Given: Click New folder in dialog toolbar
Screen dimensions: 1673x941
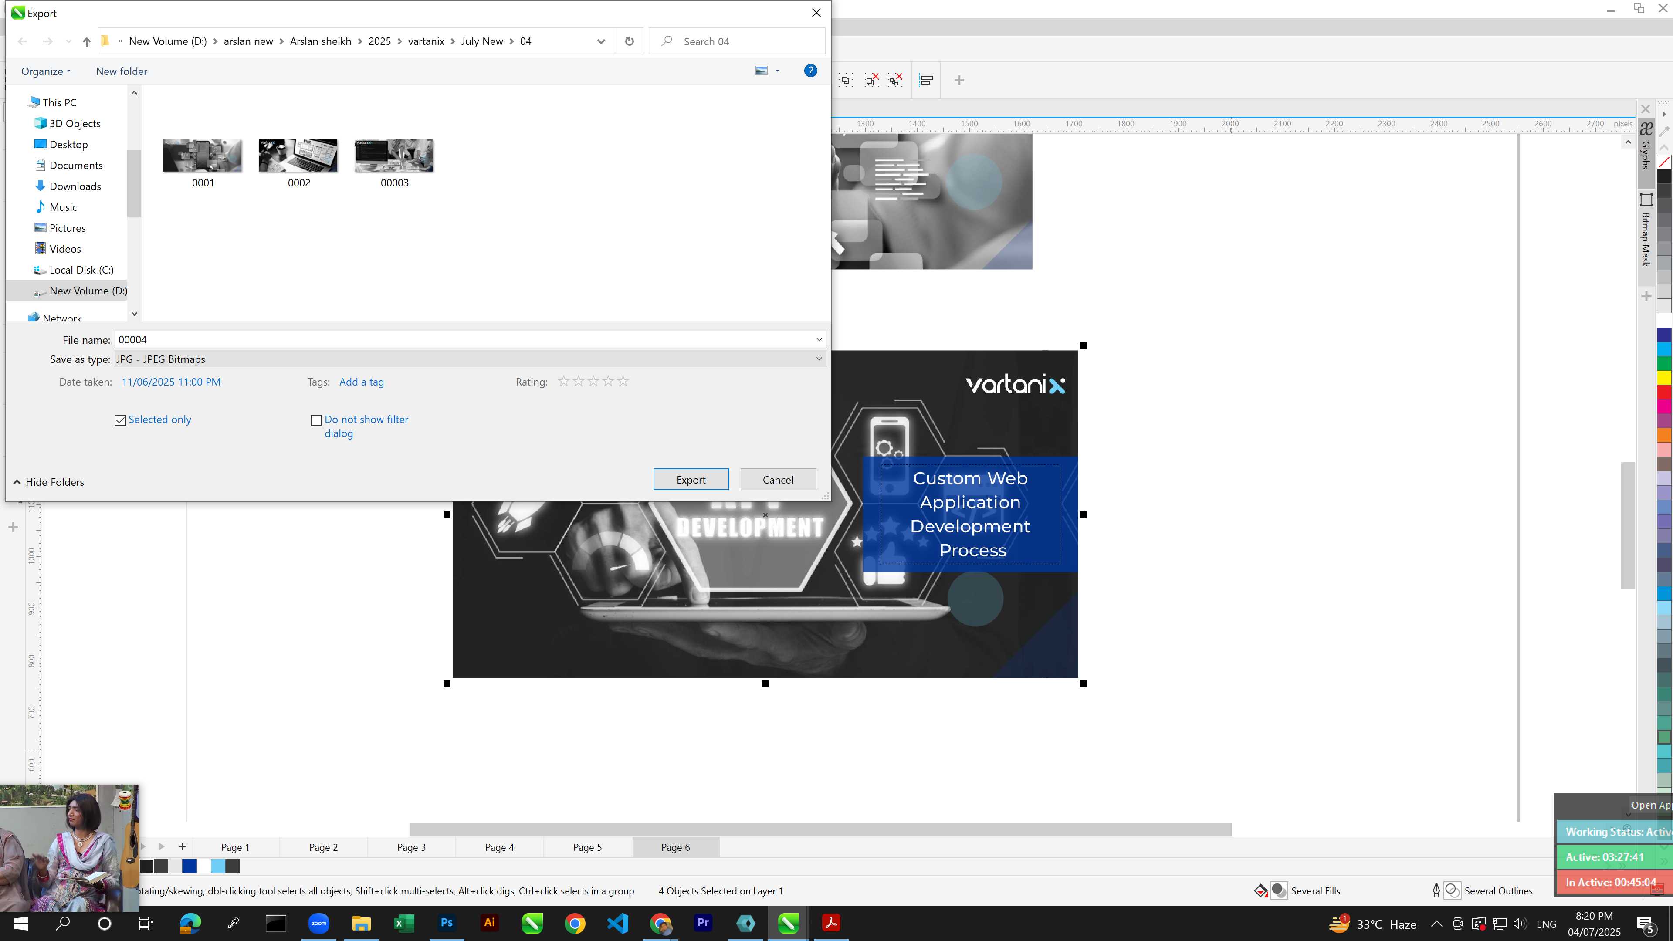Looking at the screenshot, I should pyautogui.click(x=122, y=71).
